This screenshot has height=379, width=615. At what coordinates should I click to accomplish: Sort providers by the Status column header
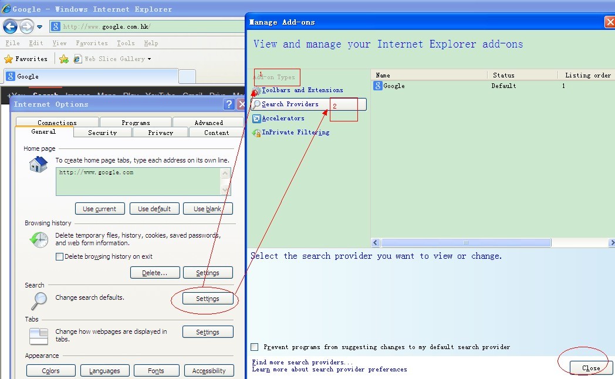coord(523,75)
